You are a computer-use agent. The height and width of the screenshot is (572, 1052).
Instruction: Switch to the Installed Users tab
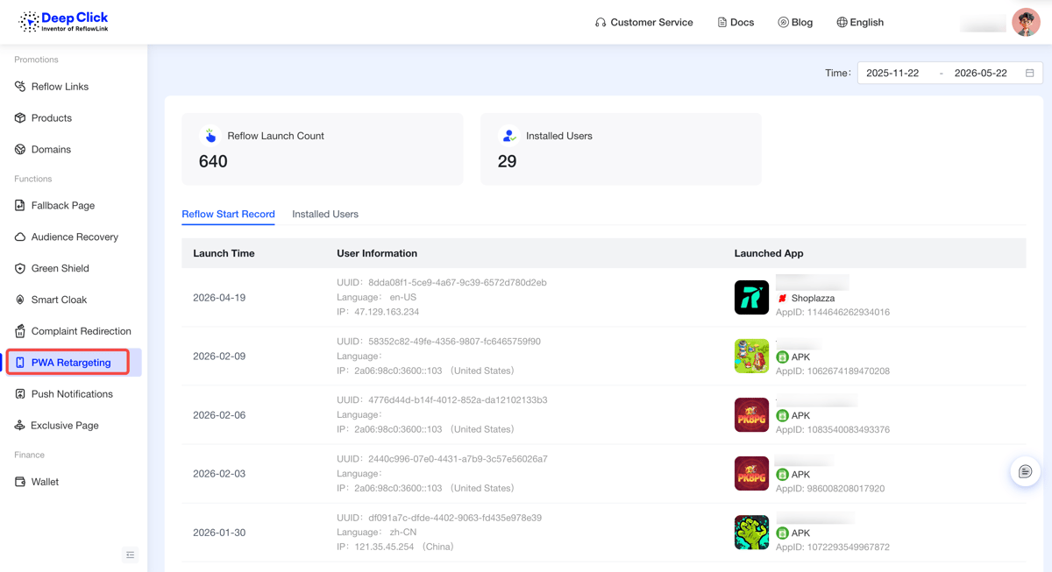(x=325, y=215)
